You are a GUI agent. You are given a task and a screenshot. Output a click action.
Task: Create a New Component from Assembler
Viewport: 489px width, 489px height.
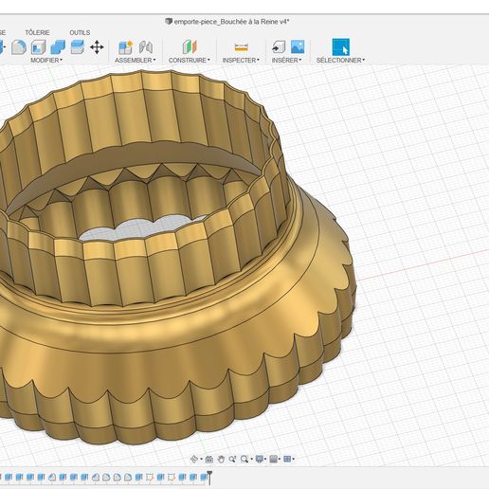click(x=125, y=47)
